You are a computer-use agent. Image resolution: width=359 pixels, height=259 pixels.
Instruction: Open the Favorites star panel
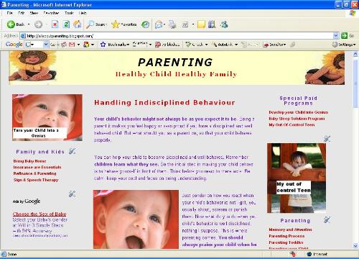tap(124, 24)
